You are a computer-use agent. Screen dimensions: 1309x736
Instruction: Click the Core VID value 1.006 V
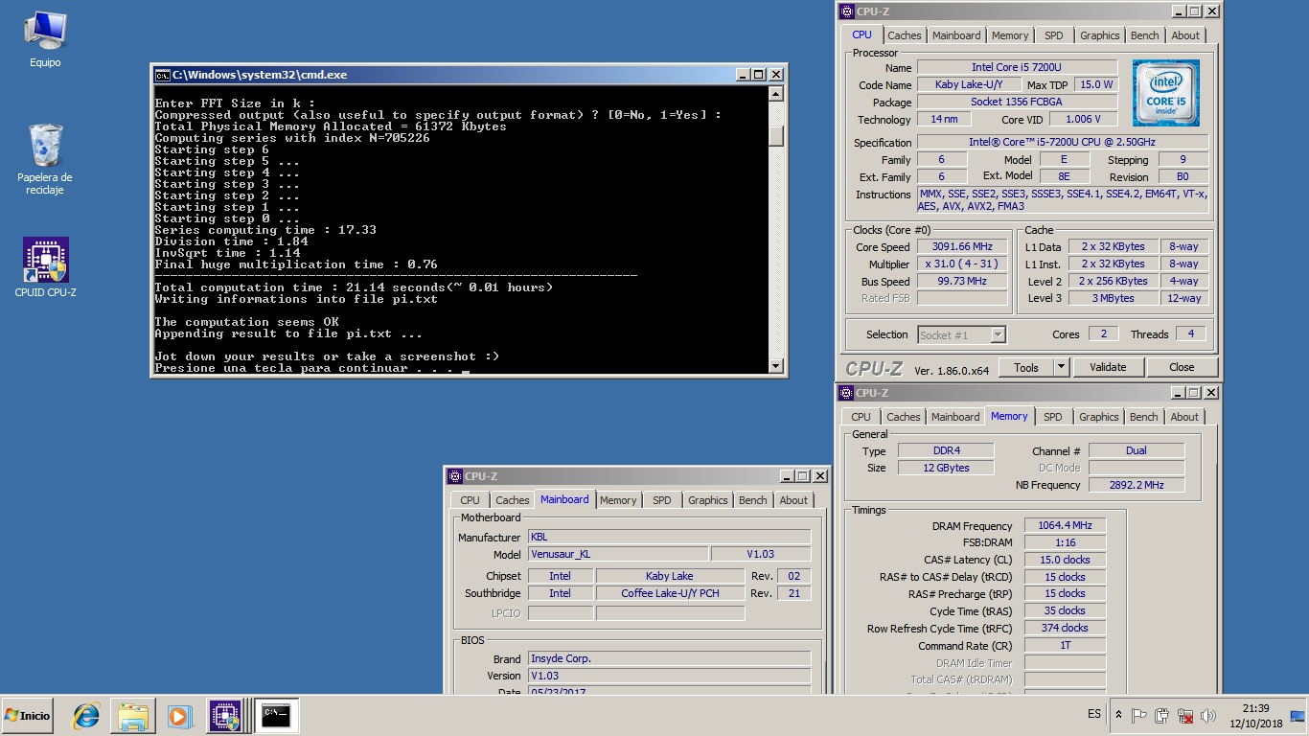[x=1083, y=119]
